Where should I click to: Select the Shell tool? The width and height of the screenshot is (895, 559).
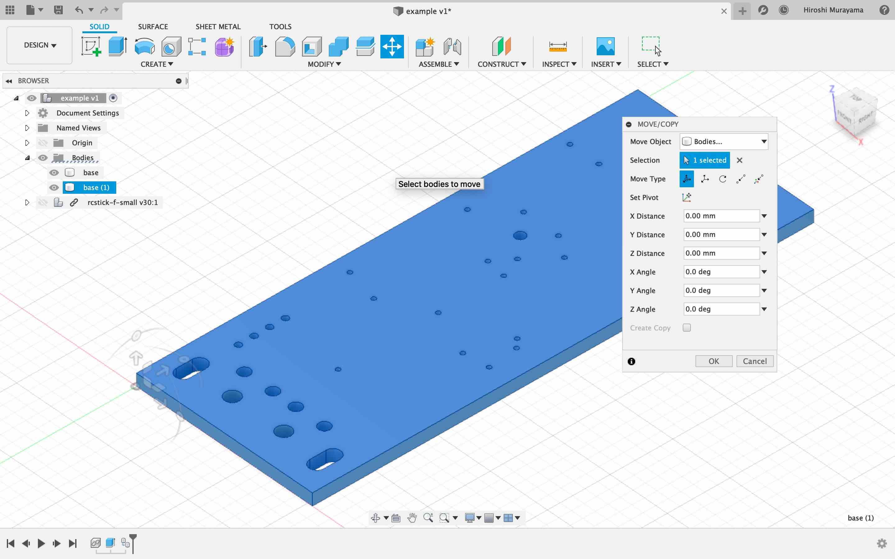click(x=312, y=47)
